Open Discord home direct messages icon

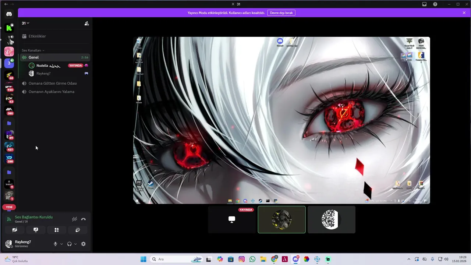[9, 14]
